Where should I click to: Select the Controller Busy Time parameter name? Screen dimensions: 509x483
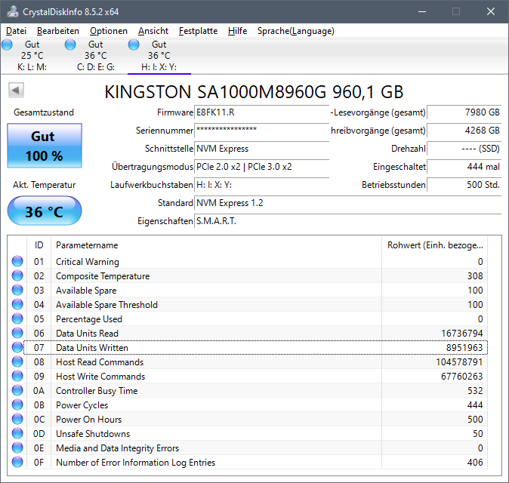pyautogui.click(x=97, y=391)
